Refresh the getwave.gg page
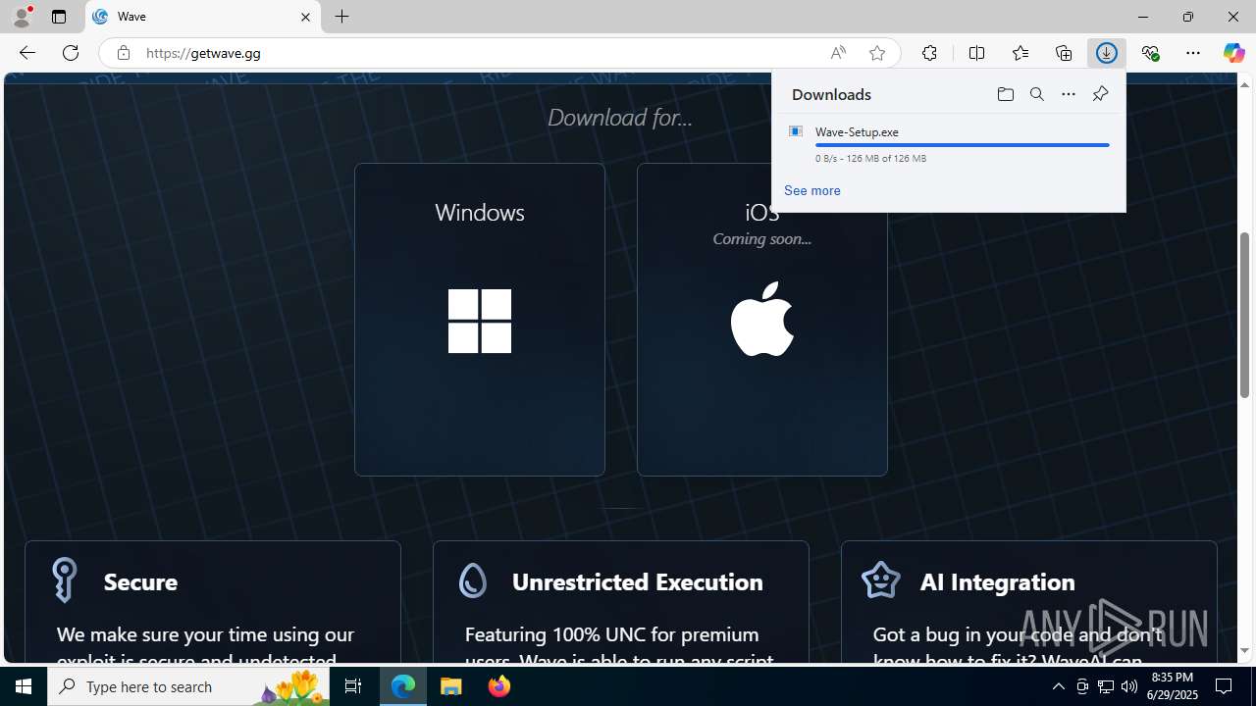The image size is (1256, 706). (71, 53)
